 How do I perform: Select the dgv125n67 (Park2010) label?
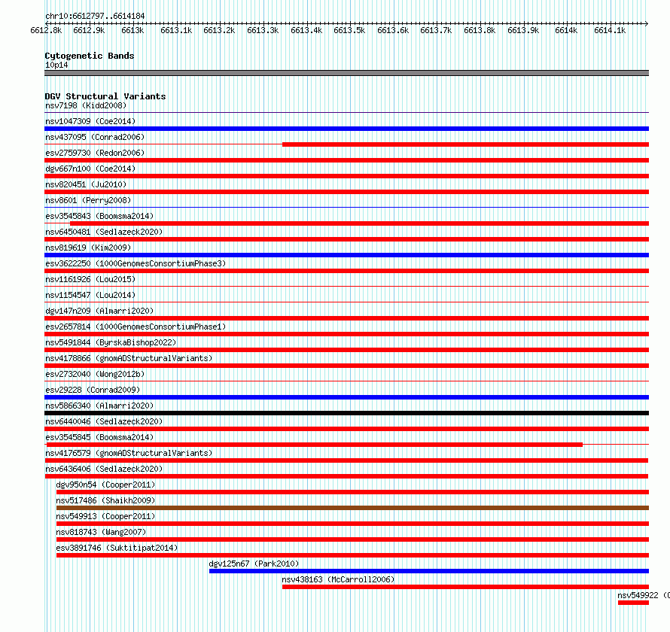pyautogui.click(x=254, y=564)
